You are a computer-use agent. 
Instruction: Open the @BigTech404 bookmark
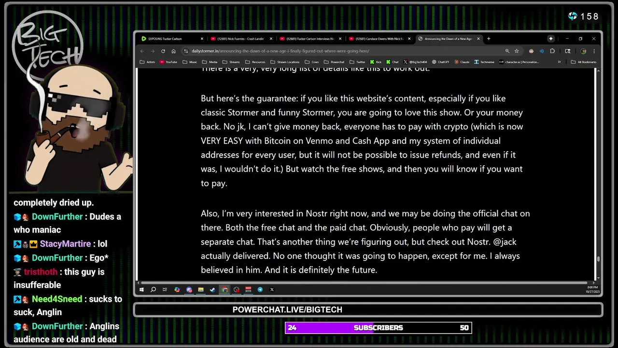[415, 62]
